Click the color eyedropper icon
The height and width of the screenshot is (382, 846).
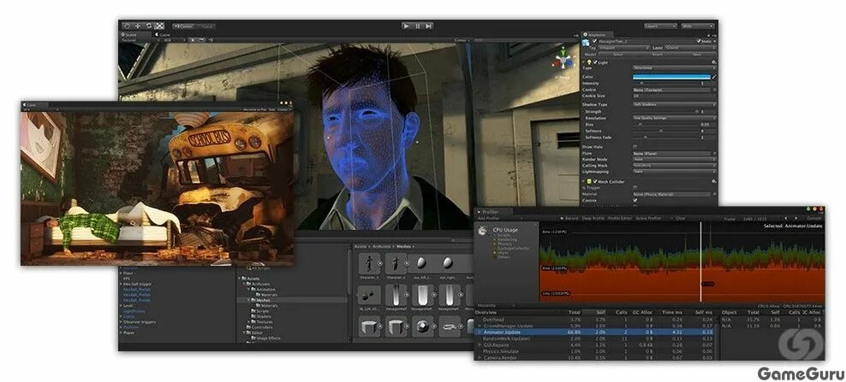pyautogui.click(x=714, y=77)
